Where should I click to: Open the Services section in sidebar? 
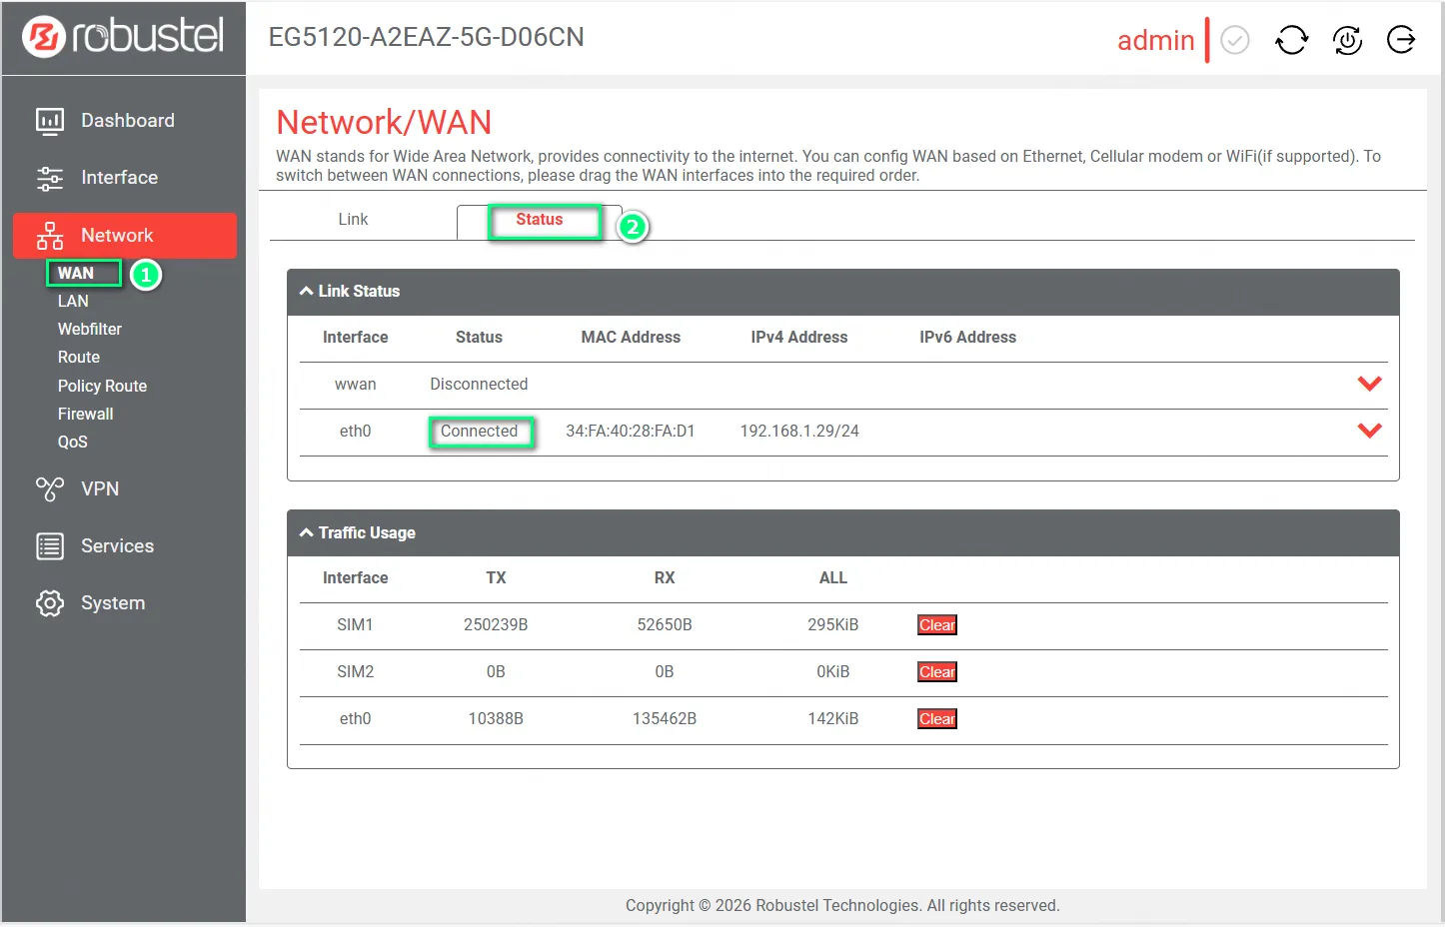click(x=117, y=546)
